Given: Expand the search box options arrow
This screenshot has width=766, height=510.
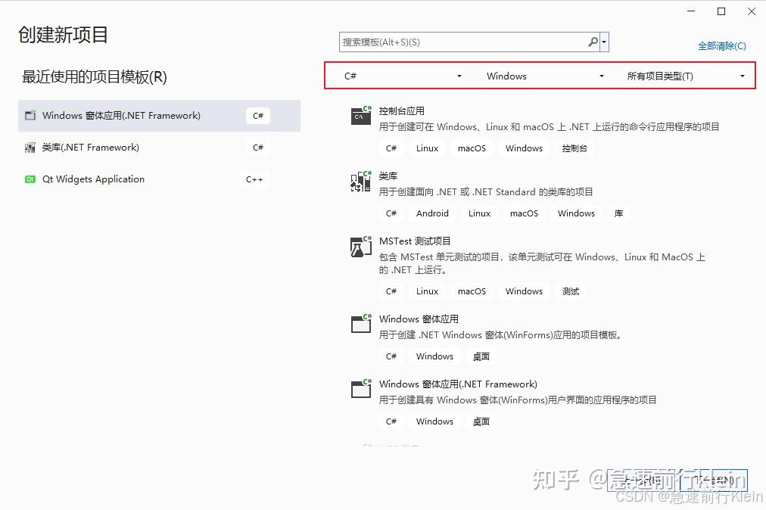Looking at the screenshot, I should pos(604,42).
